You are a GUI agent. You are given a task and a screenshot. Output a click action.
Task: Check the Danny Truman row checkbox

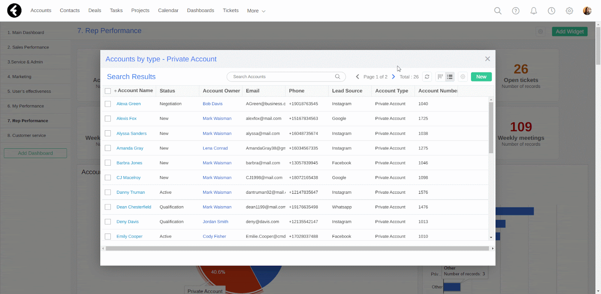[x=108, y=192]
